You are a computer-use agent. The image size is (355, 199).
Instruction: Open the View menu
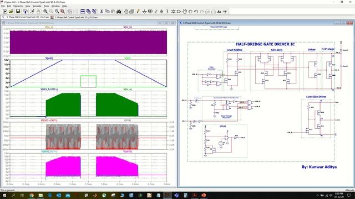[x=28, y=6]
